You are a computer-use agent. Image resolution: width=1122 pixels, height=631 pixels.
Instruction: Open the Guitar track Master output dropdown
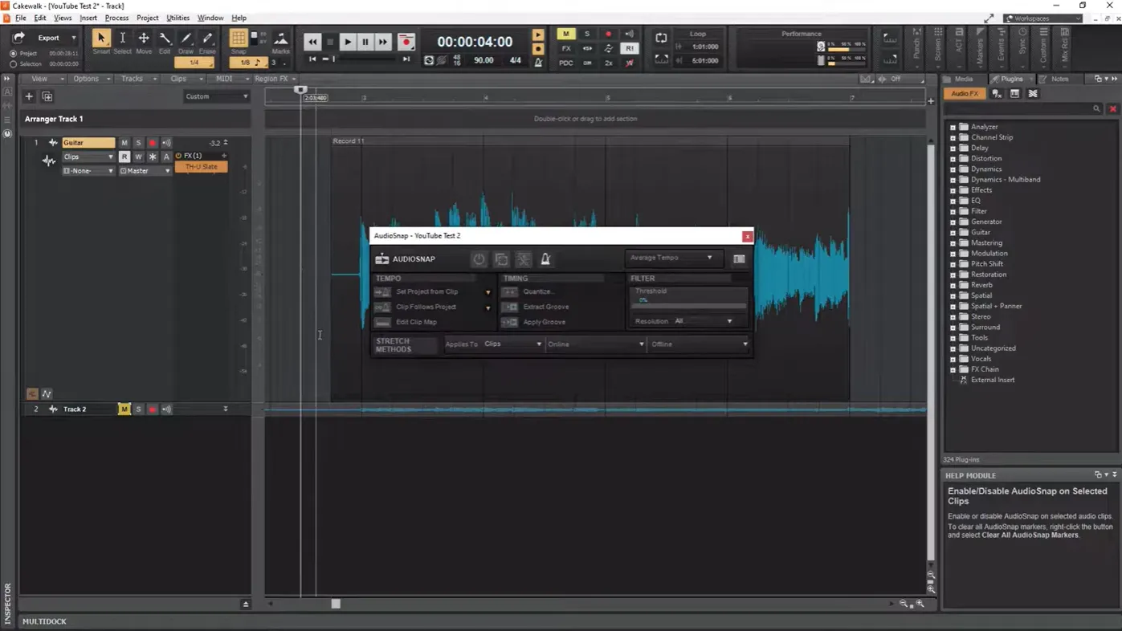pyautogui.click(x=145, y=171)
